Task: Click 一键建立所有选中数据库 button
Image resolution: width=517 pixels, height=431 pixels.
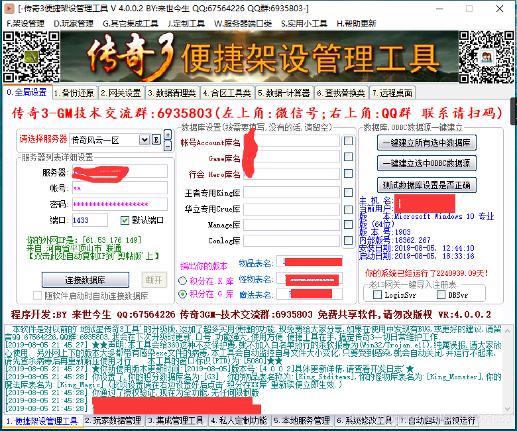Action: [427, 143]
